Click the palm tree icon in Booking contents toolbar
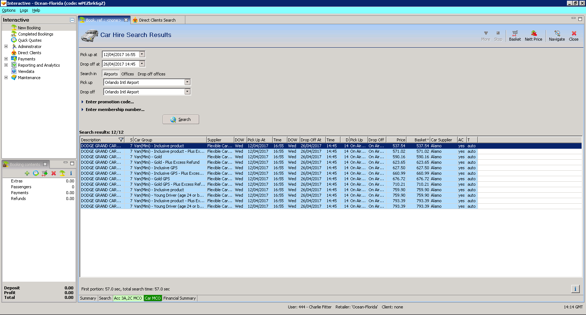Viewport: 586px width, 315px height. coord(62,173)
